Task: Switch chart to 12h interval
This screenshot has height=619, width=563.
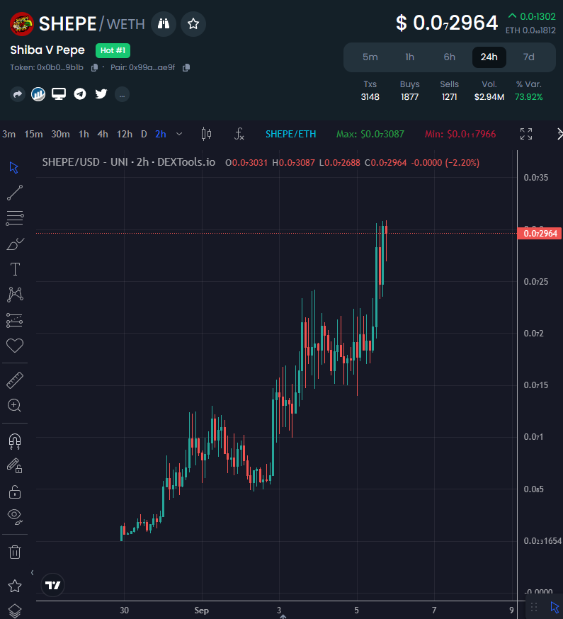Action: (125, 135)
